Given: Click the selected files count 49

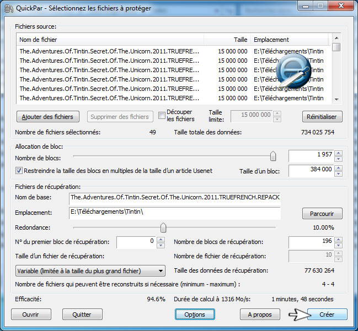Looking at the screenshot, I should (x=152, y=132).
